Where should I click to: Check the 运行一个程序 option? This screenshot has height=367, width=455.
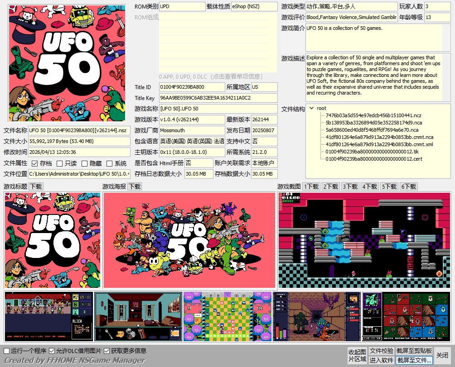[x=7, y=351]
